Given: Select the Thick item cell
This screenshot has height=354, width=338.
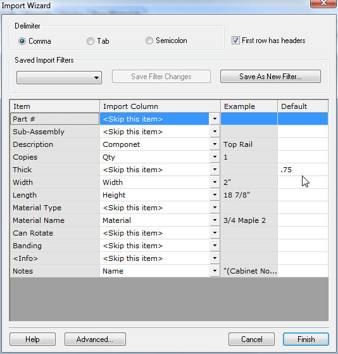Looking at the screenshot, I should [55, 169].
